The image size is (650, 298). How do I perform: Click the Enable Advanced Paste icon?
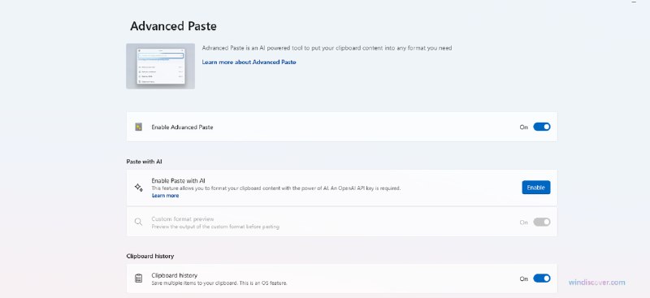138,127
